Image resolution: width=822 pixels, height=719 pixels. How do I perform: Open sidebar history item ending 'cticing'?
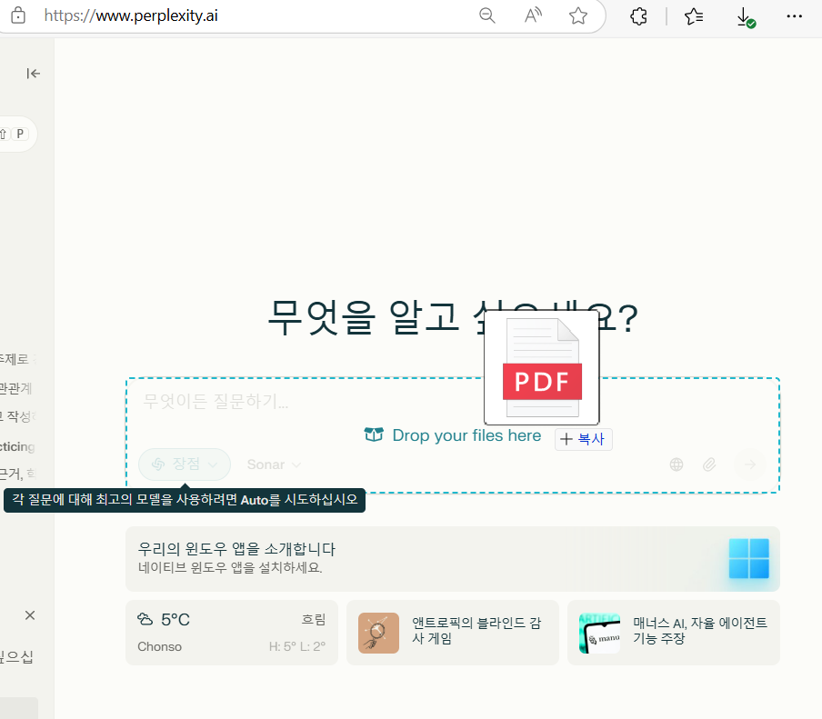pyautogui.click(x=17, y=446)
